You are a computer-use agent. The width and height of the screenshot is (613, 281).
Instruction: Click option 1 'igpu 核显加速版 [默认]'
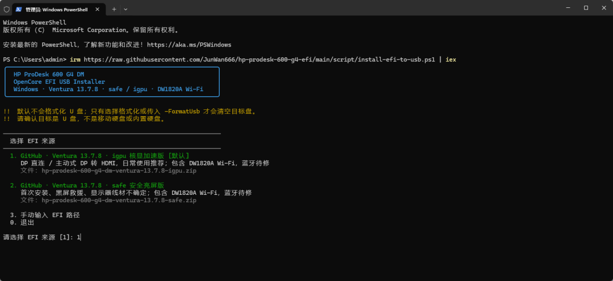point(100,156)
